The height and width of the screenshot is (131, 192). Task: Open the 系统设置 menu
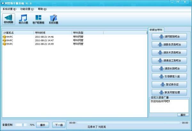coord(9,9)
